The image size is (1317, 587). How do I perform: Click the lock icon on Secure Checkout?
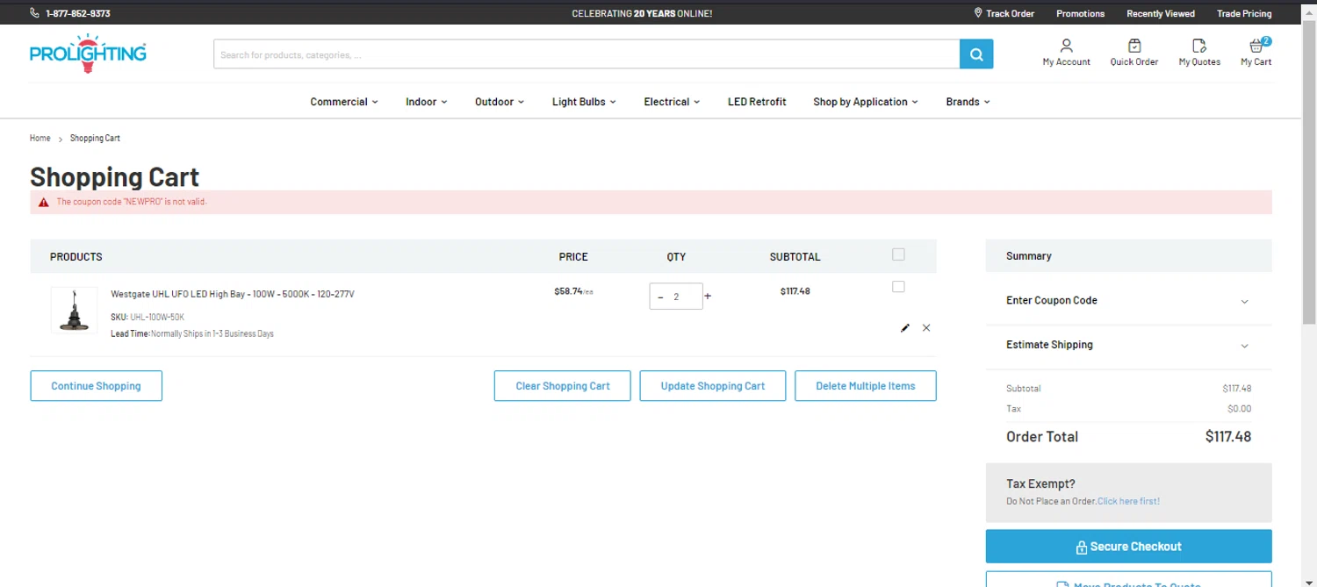point(1082,548)
